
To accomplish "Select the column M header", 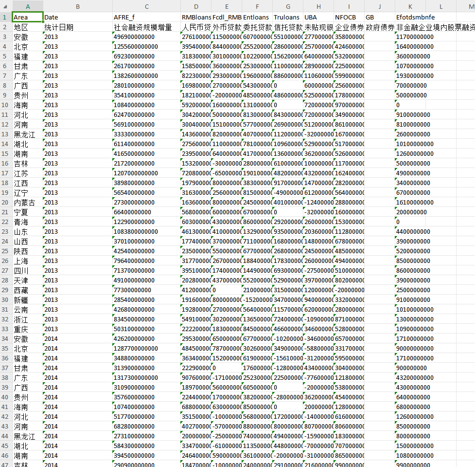I will click(x=465, y=6).
